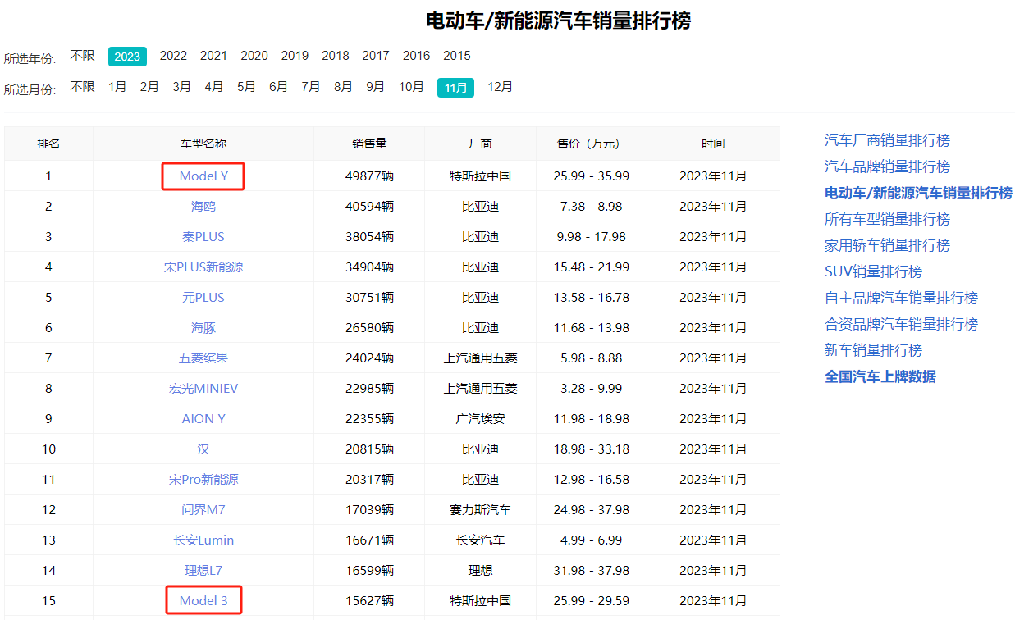Screen dimensions: 1015x620
Task: Click the 3.28 - 9.99 price cell
Action: coord(592,389)
